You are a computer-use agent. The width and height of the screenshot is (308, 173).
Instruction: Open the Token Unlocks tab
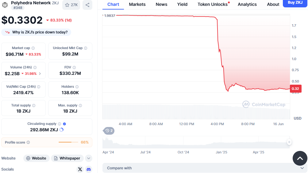click(x=213, y=5)
